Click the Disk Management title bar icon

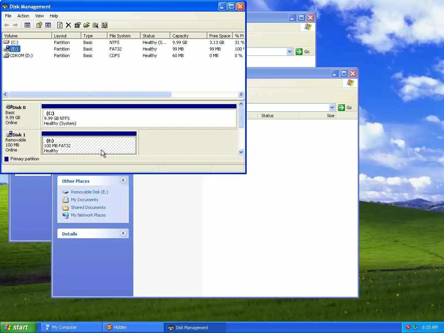5,6
